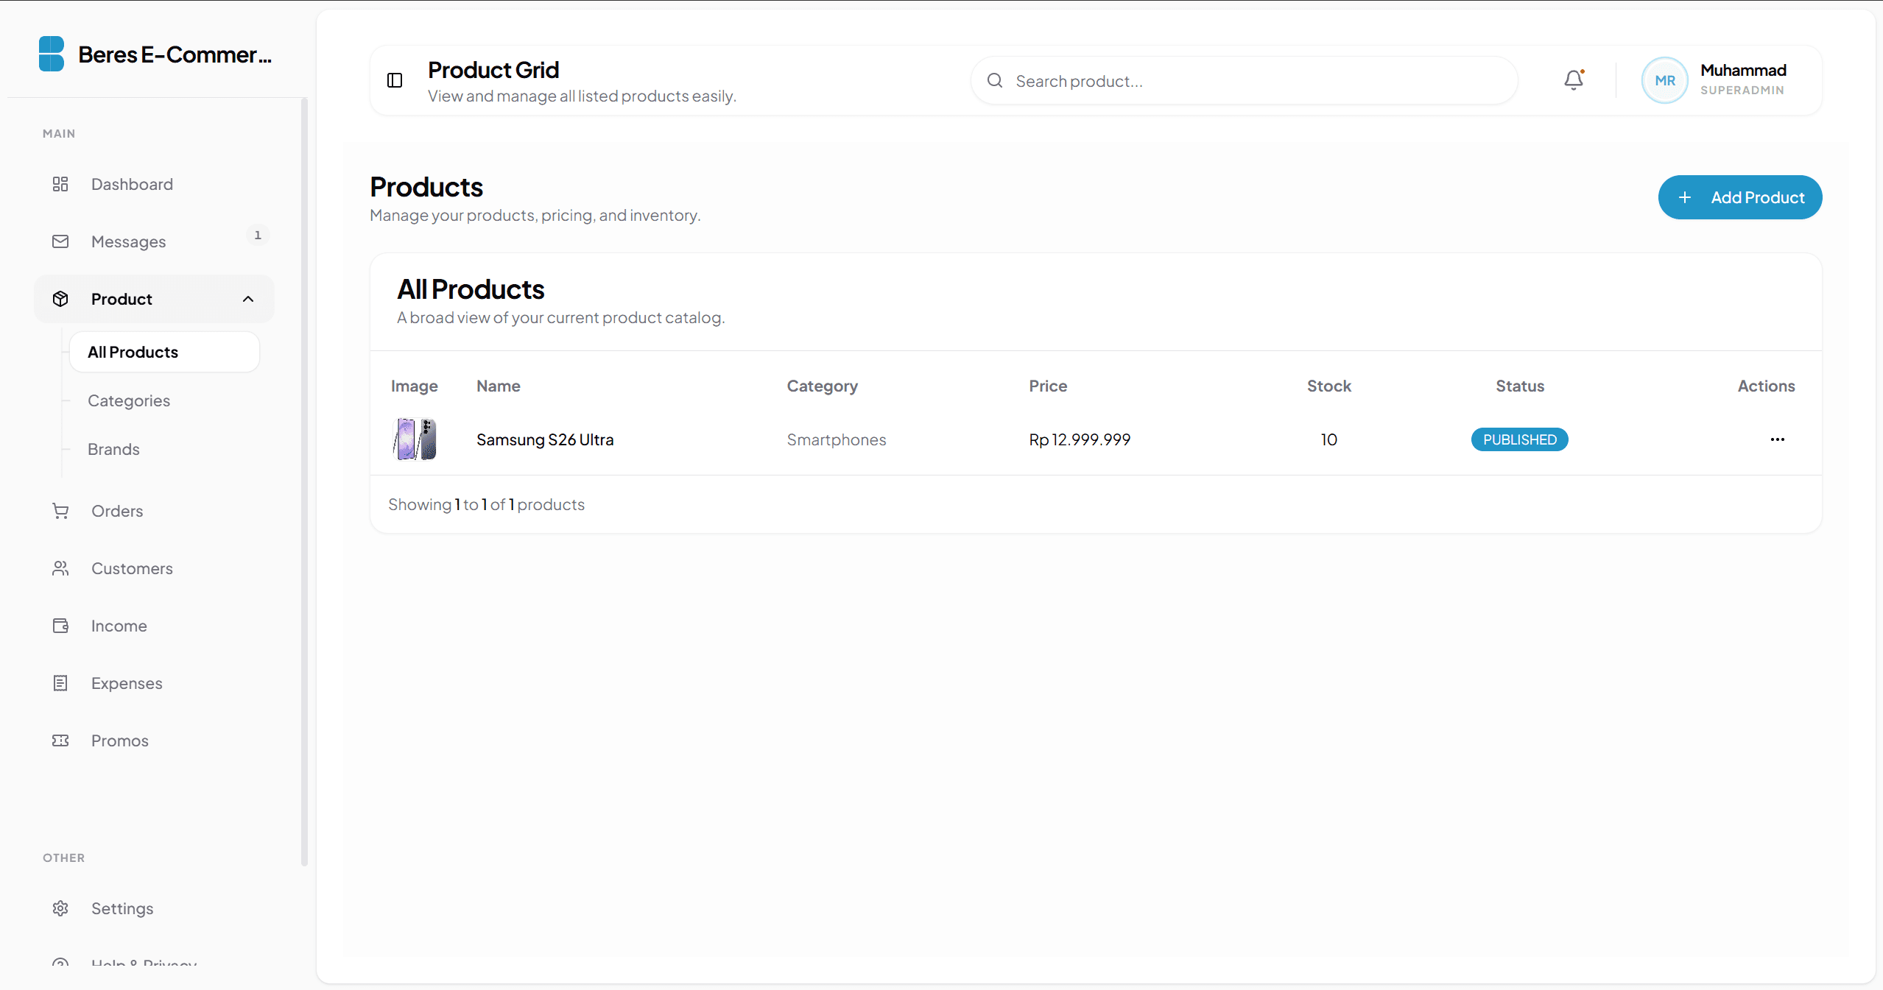
Task: Click the Messages unread count badge
Action: click(258, 235)
